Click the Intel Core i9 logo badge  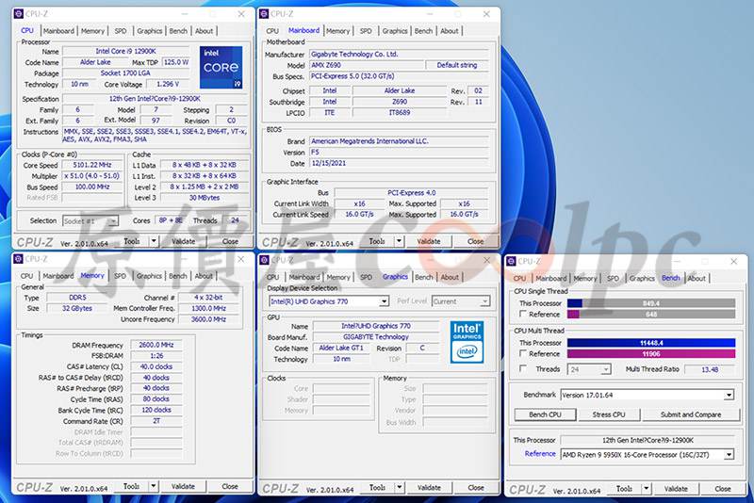(x=221, y=67)
